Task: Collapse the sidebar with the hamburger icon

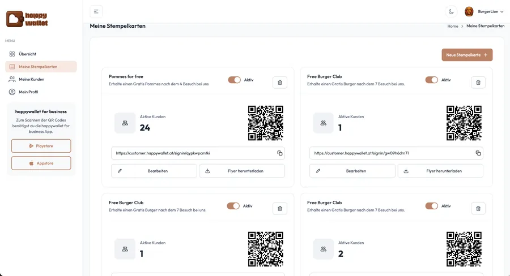Action: (x=96, y=11)
